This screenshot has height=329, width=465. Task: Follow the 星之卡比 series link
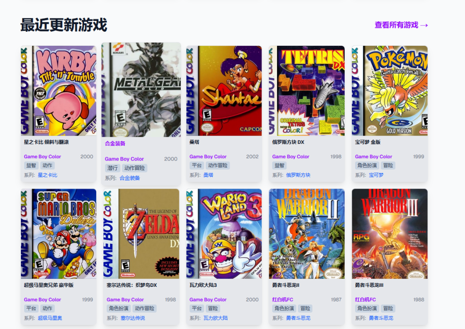click(47, 175)
